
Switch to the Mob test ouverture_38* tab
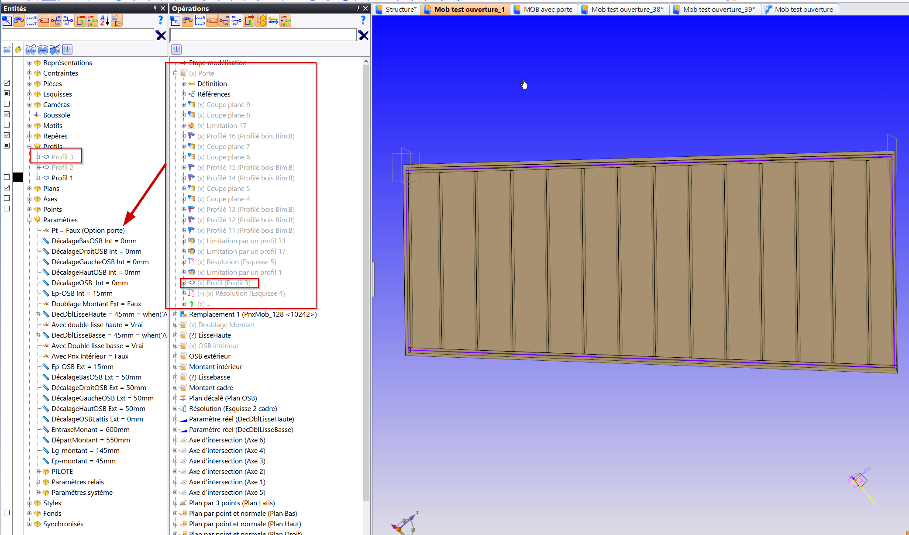(x=623, y=9)
